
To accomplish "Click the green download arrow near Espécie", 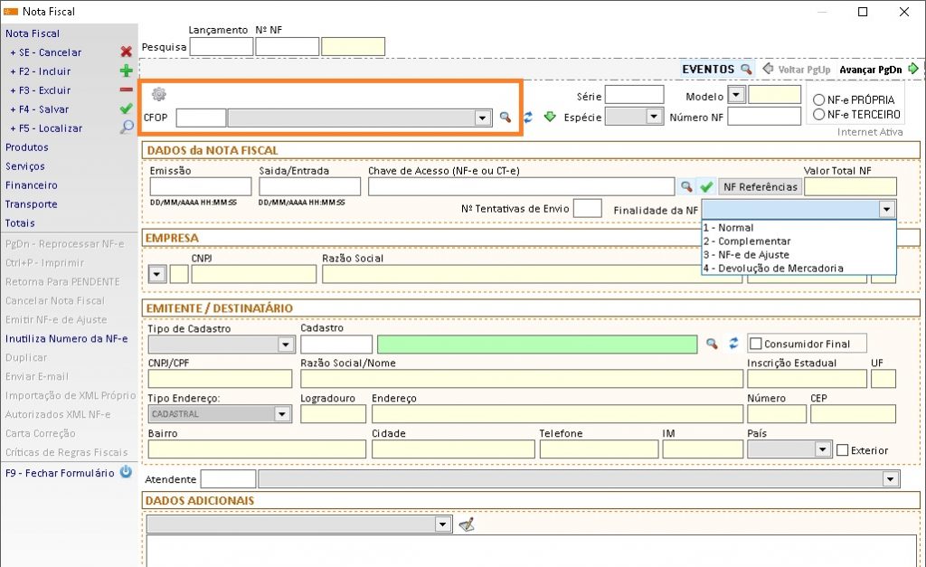I will pos(549,117).
